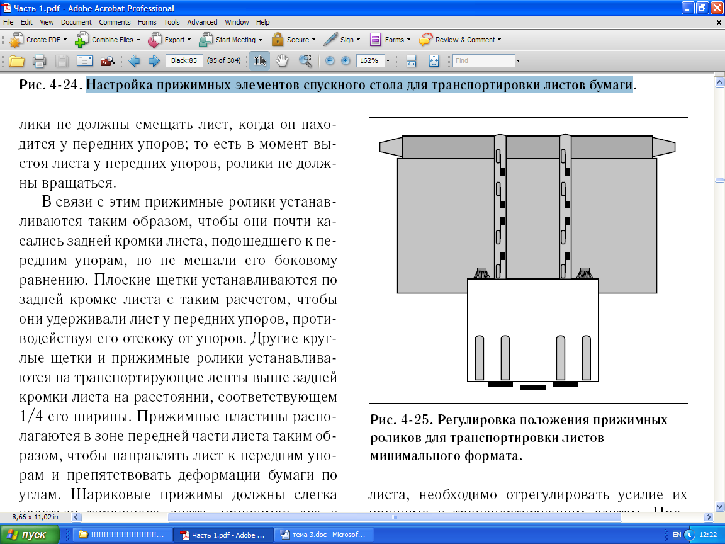Image resolution: width=725 pixels, height=544 pixels.
Task: Click the Рис. 4-25 caption text
Action: [519, 438]
